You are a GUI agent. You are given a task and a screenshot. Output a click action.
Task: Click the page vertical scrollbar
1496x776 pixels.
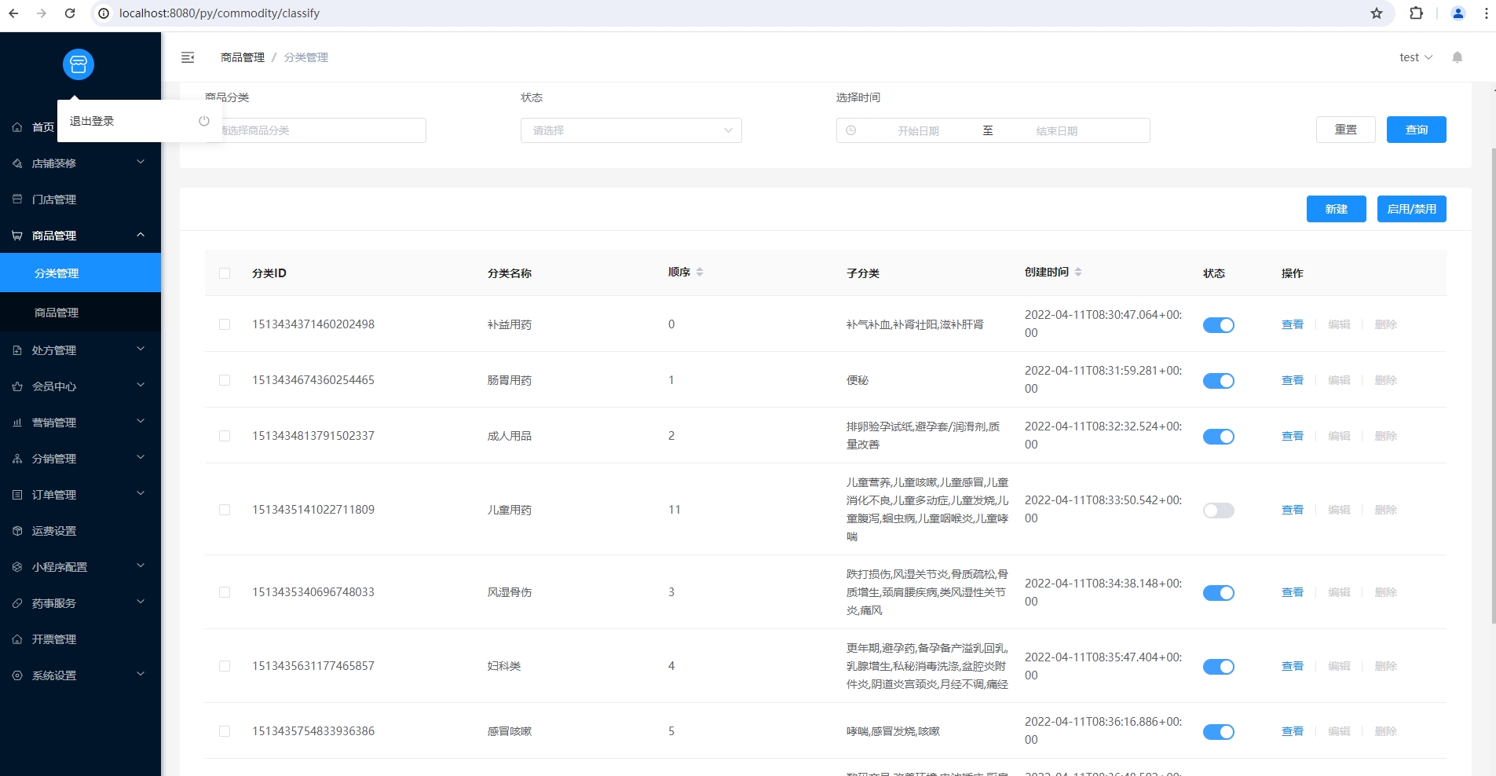pyautogui.click(x=1493, y=385)
